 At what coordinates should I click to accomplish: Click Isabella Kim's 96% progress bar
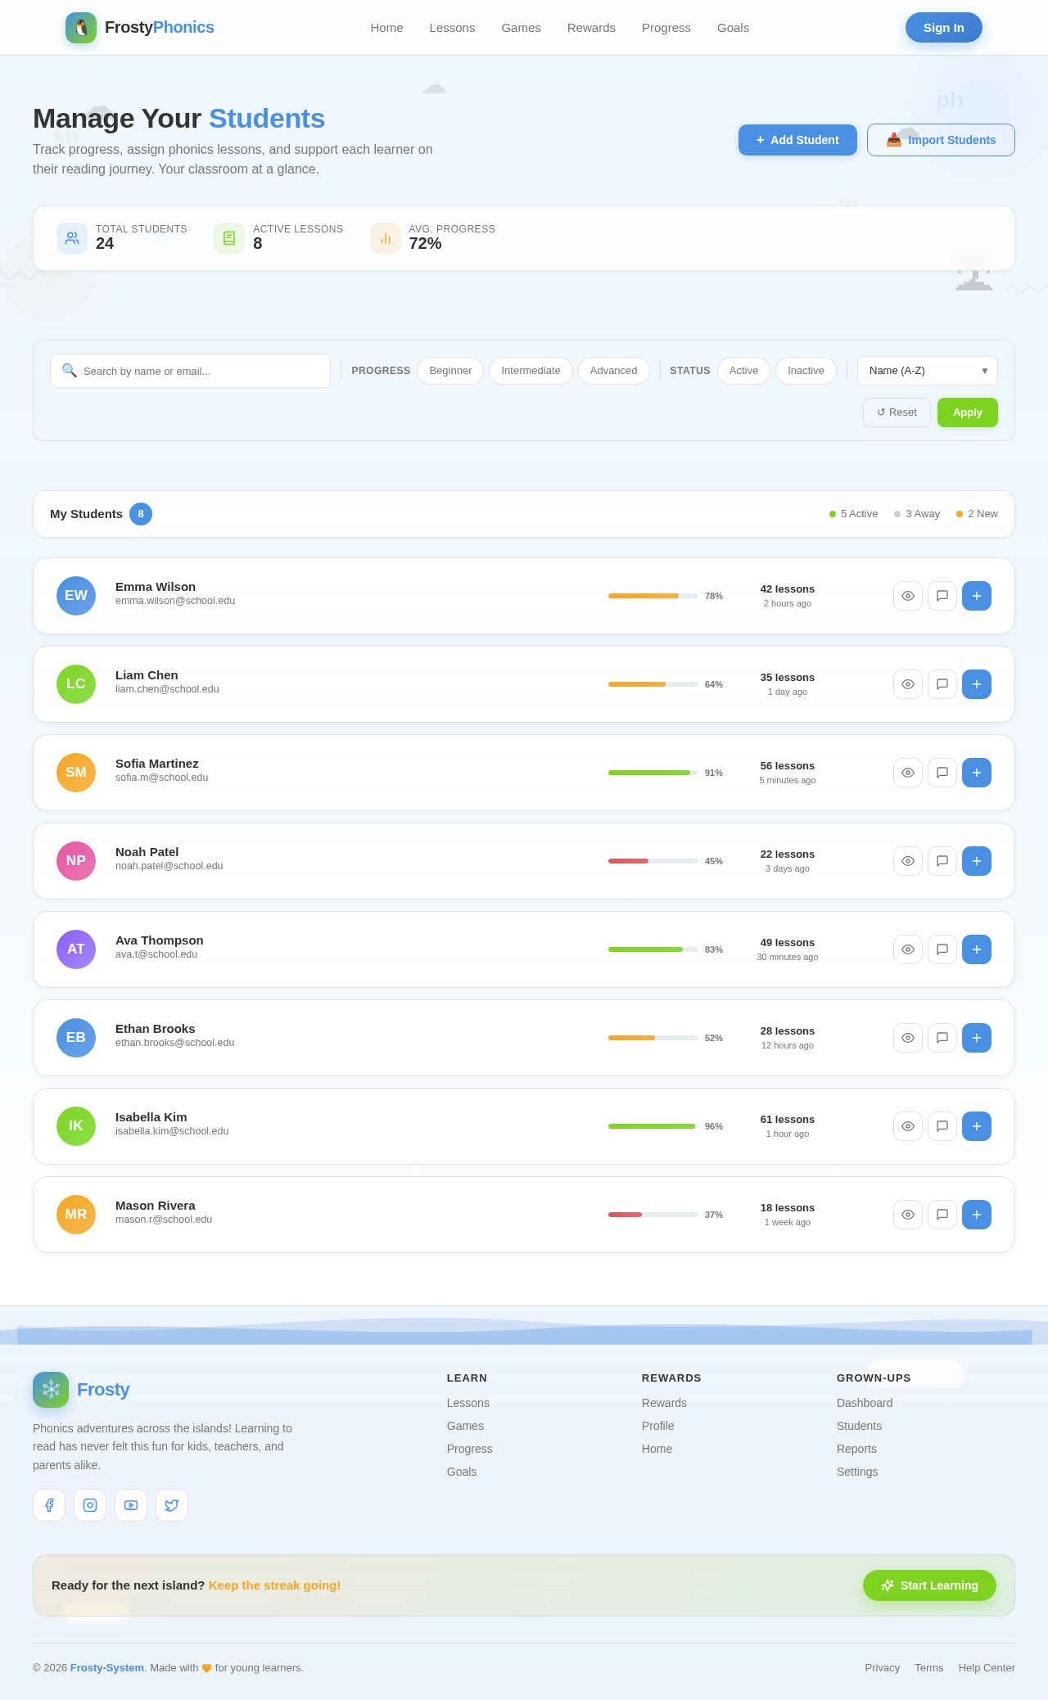point(653,1126)
